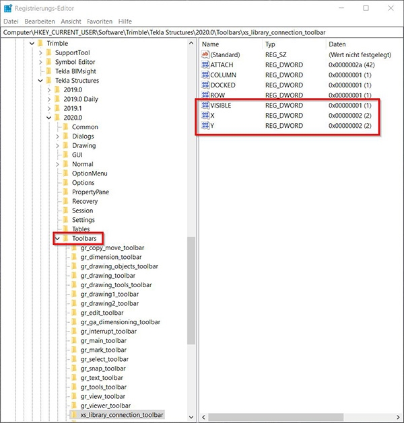Select the gr_ga_dimensioning_toolbar key
This screenshot has width=404, height=423.
(121, 322)
